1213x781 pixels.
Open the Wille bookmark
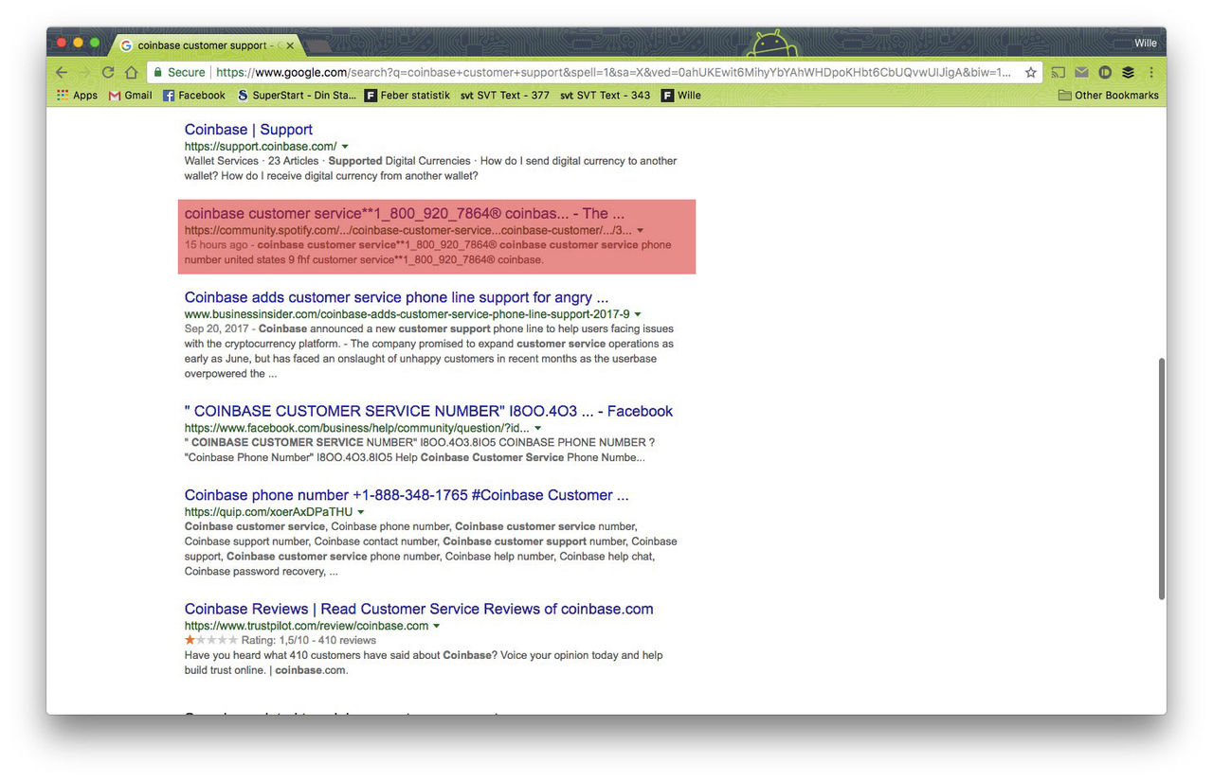(x=681, y=96)
